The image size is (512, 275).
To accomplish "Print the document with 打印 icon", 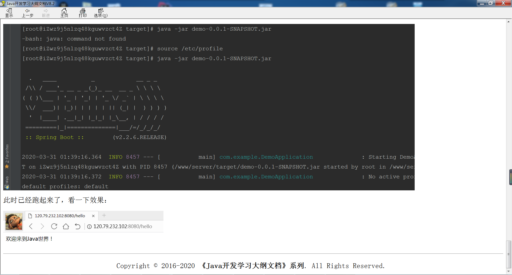I will point(83,13).
